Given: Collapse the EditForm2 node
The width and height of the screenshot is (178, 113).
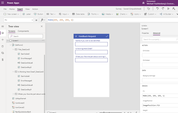Looking at the screenshot, I should pos(11,45).
